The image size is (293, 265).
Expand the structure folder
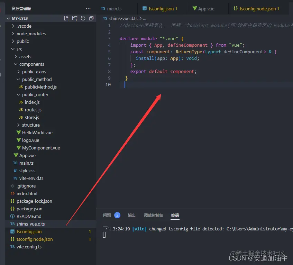[18, 125]
